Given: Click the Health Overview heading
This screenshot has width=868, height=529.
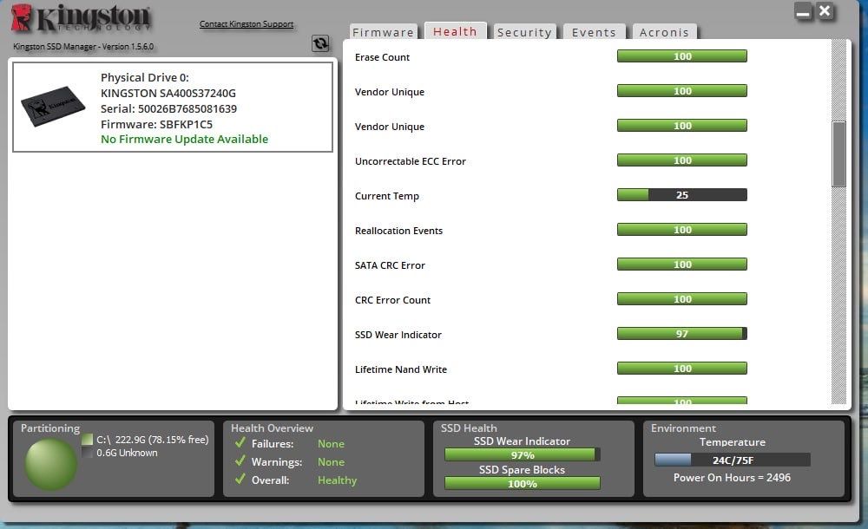Looking at the screenshot, I should pos(272,428).
